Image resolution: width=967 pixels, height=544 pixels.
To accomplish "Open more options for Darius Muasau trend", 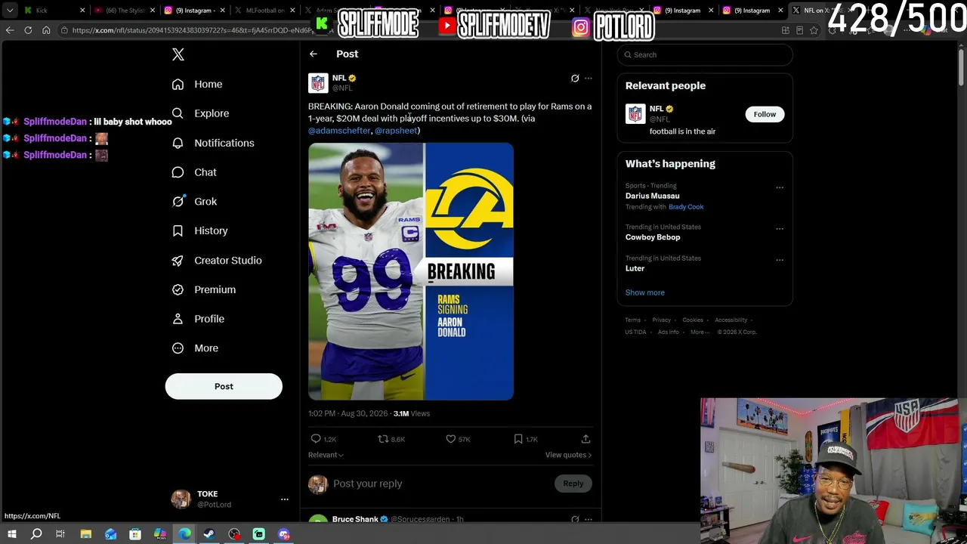I will 780,187.
